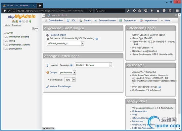This screenshot has height=131, width=182.
Task: Click the Server: localhost breadcrumb
Action: click(59, 15)
